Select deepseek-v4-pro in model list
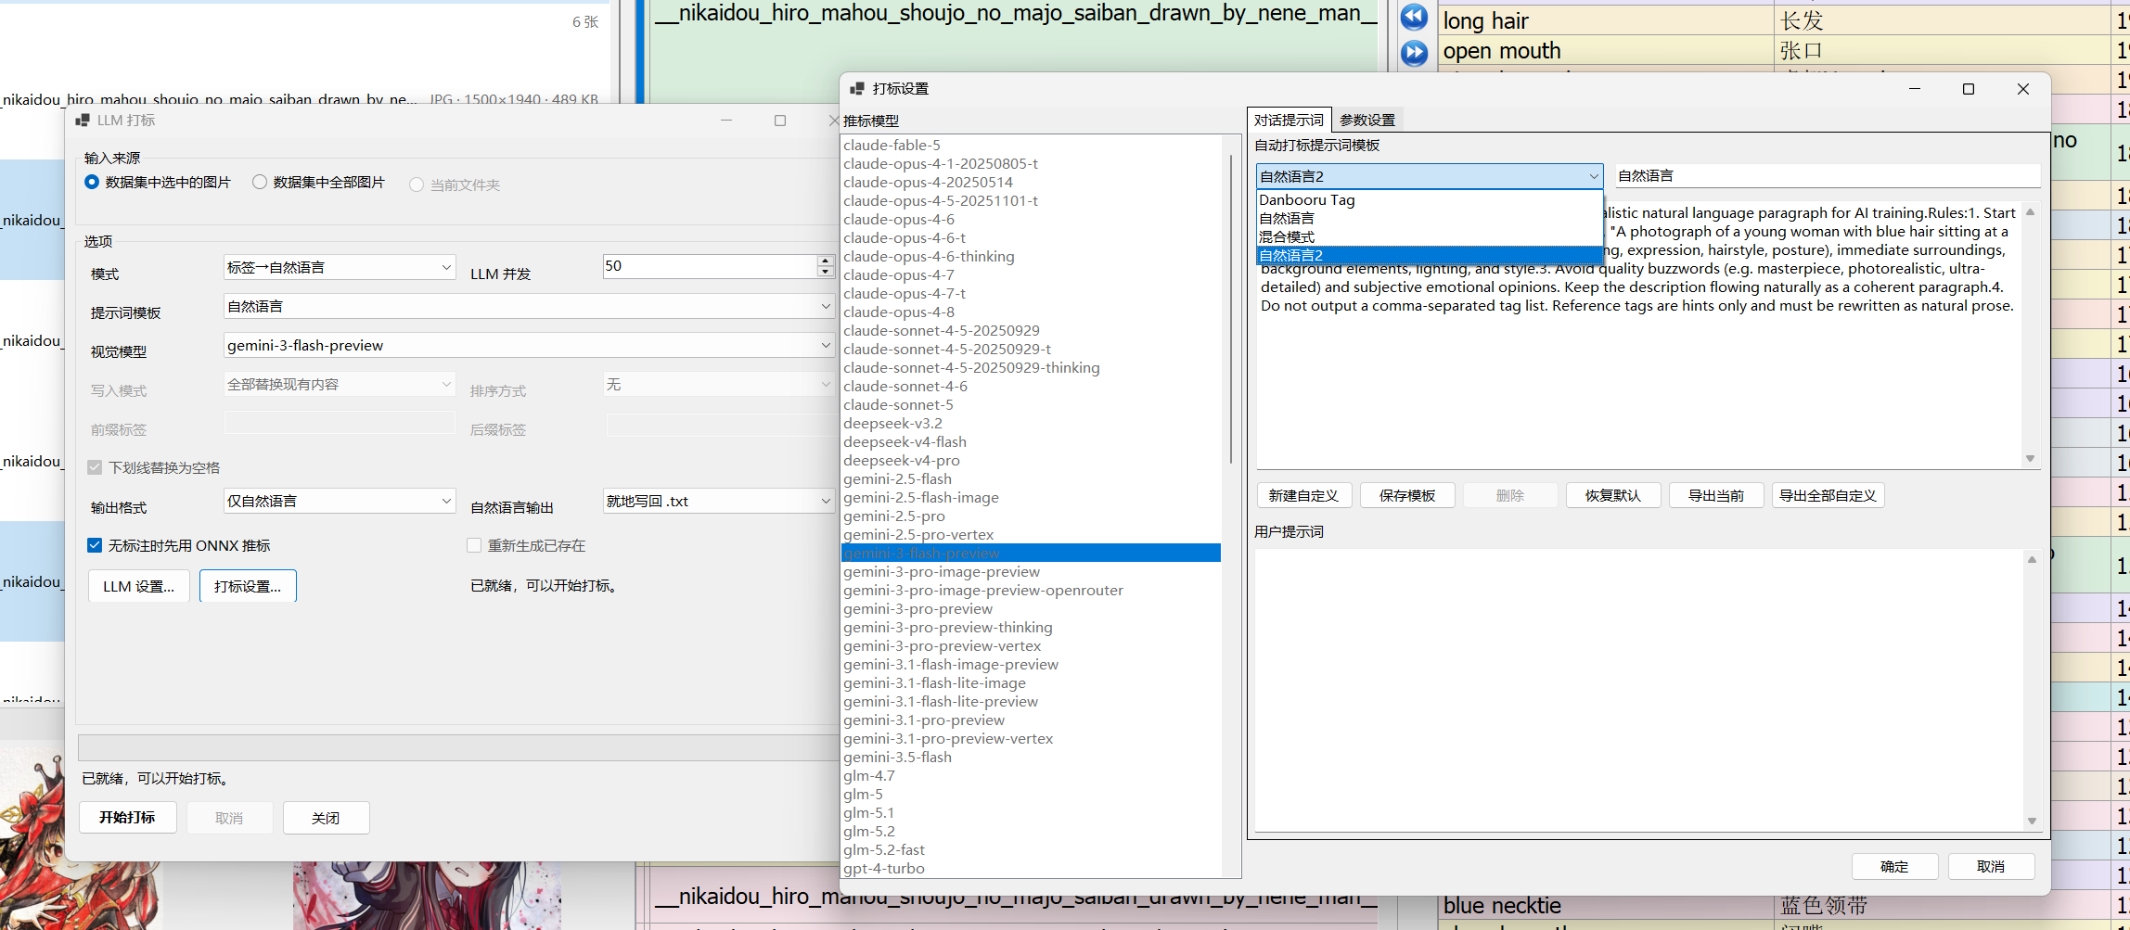This screenshot has width=2130, height=930. [1031, 460]
